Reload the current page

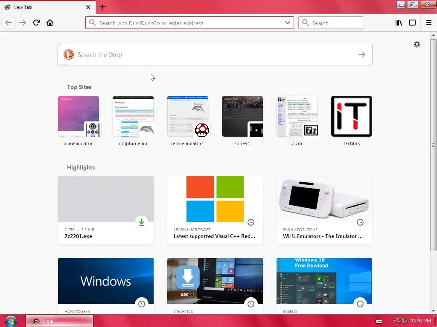36,23
